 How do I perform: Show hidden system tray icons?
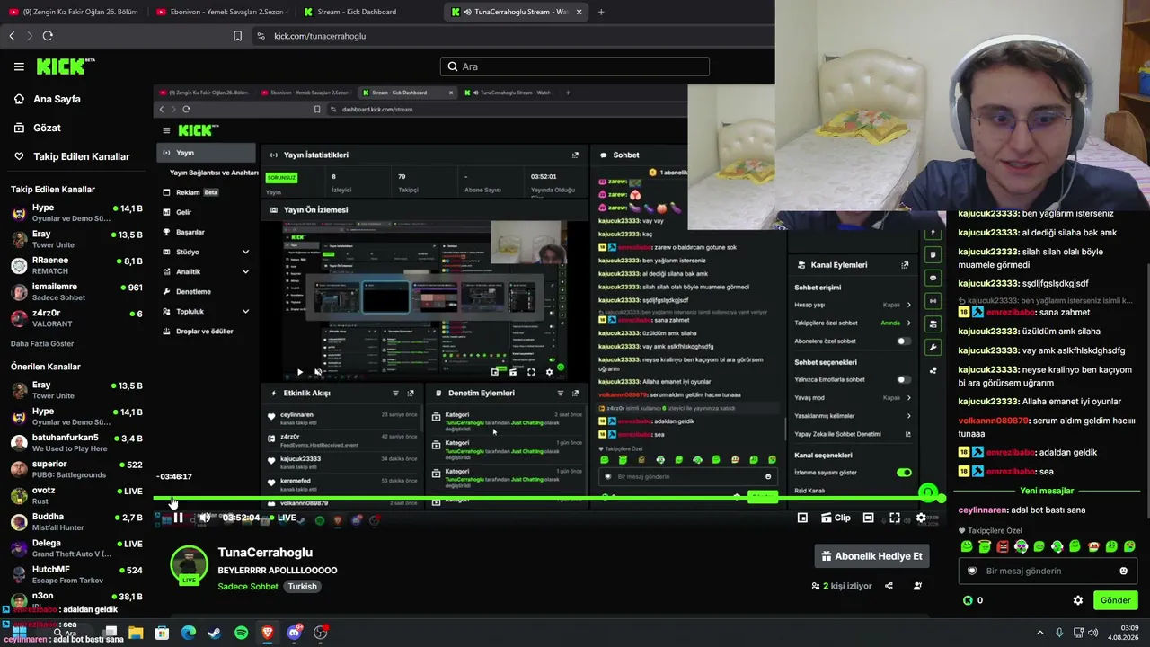(x=1040, y=633)
